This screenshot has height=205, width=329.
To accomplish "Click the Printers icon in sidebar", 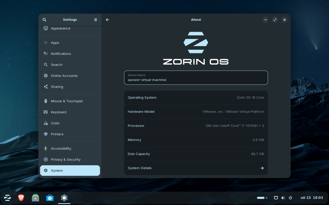I will pyautogui.click(x=46, y=134).
